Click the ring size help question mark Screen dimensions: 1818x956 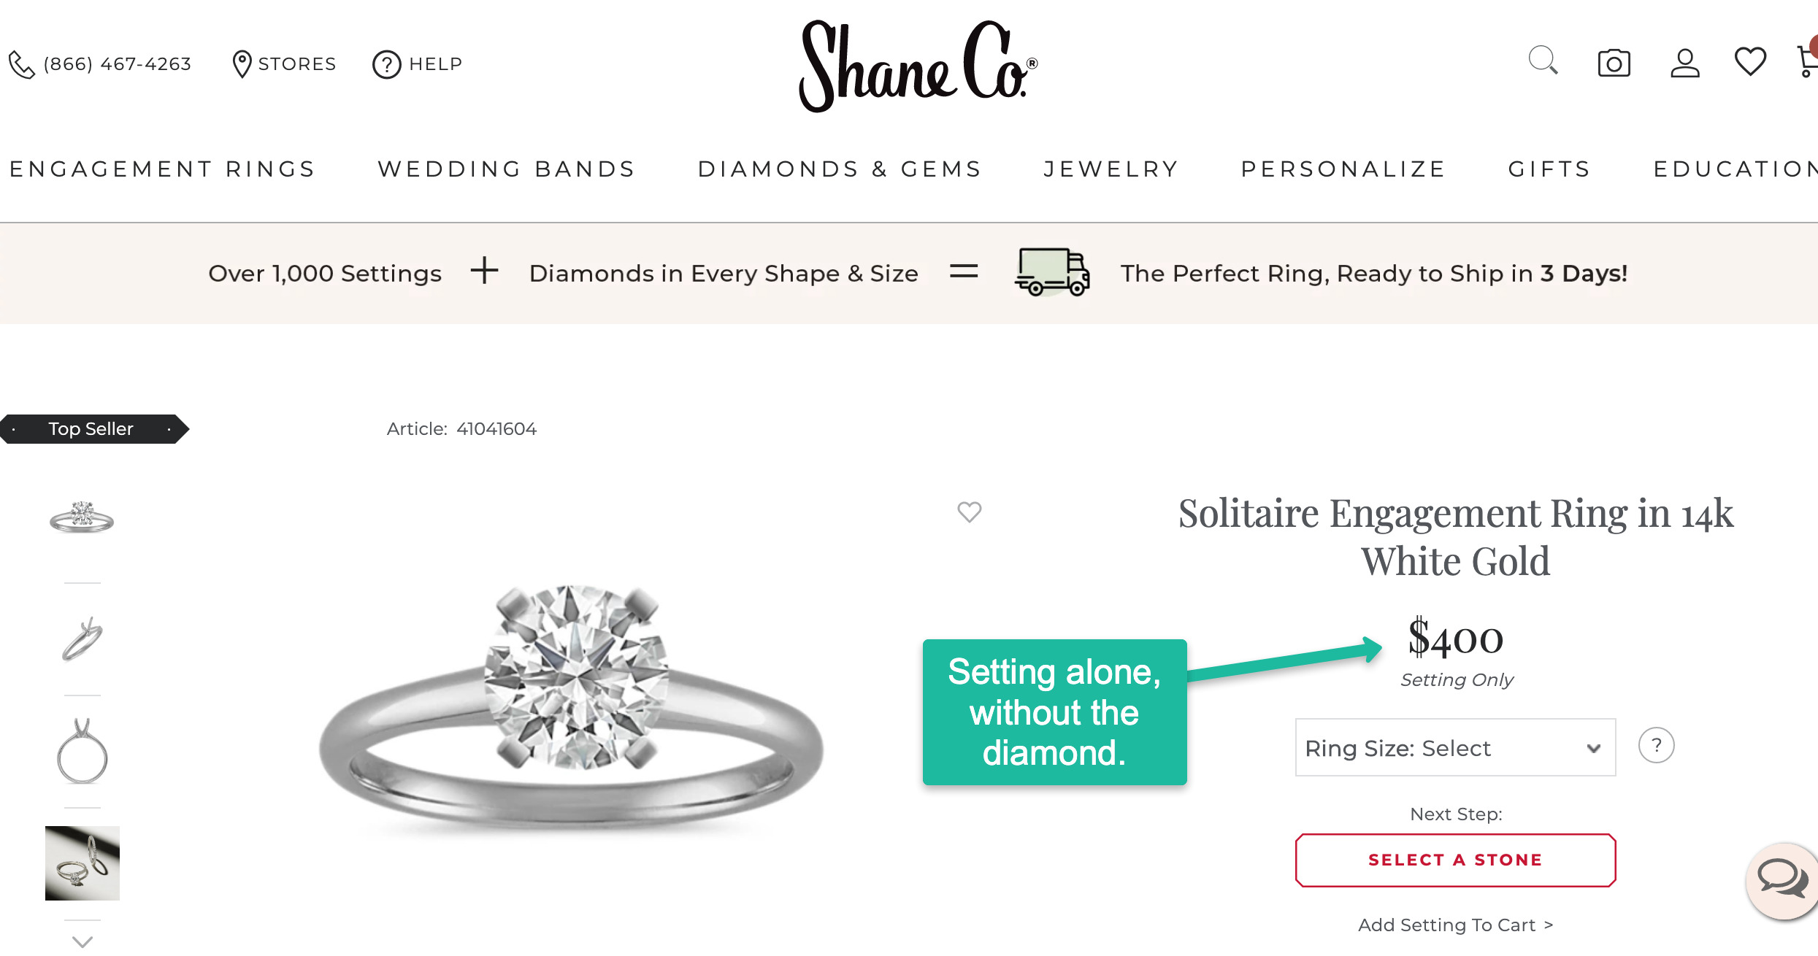click(1656, 746)
